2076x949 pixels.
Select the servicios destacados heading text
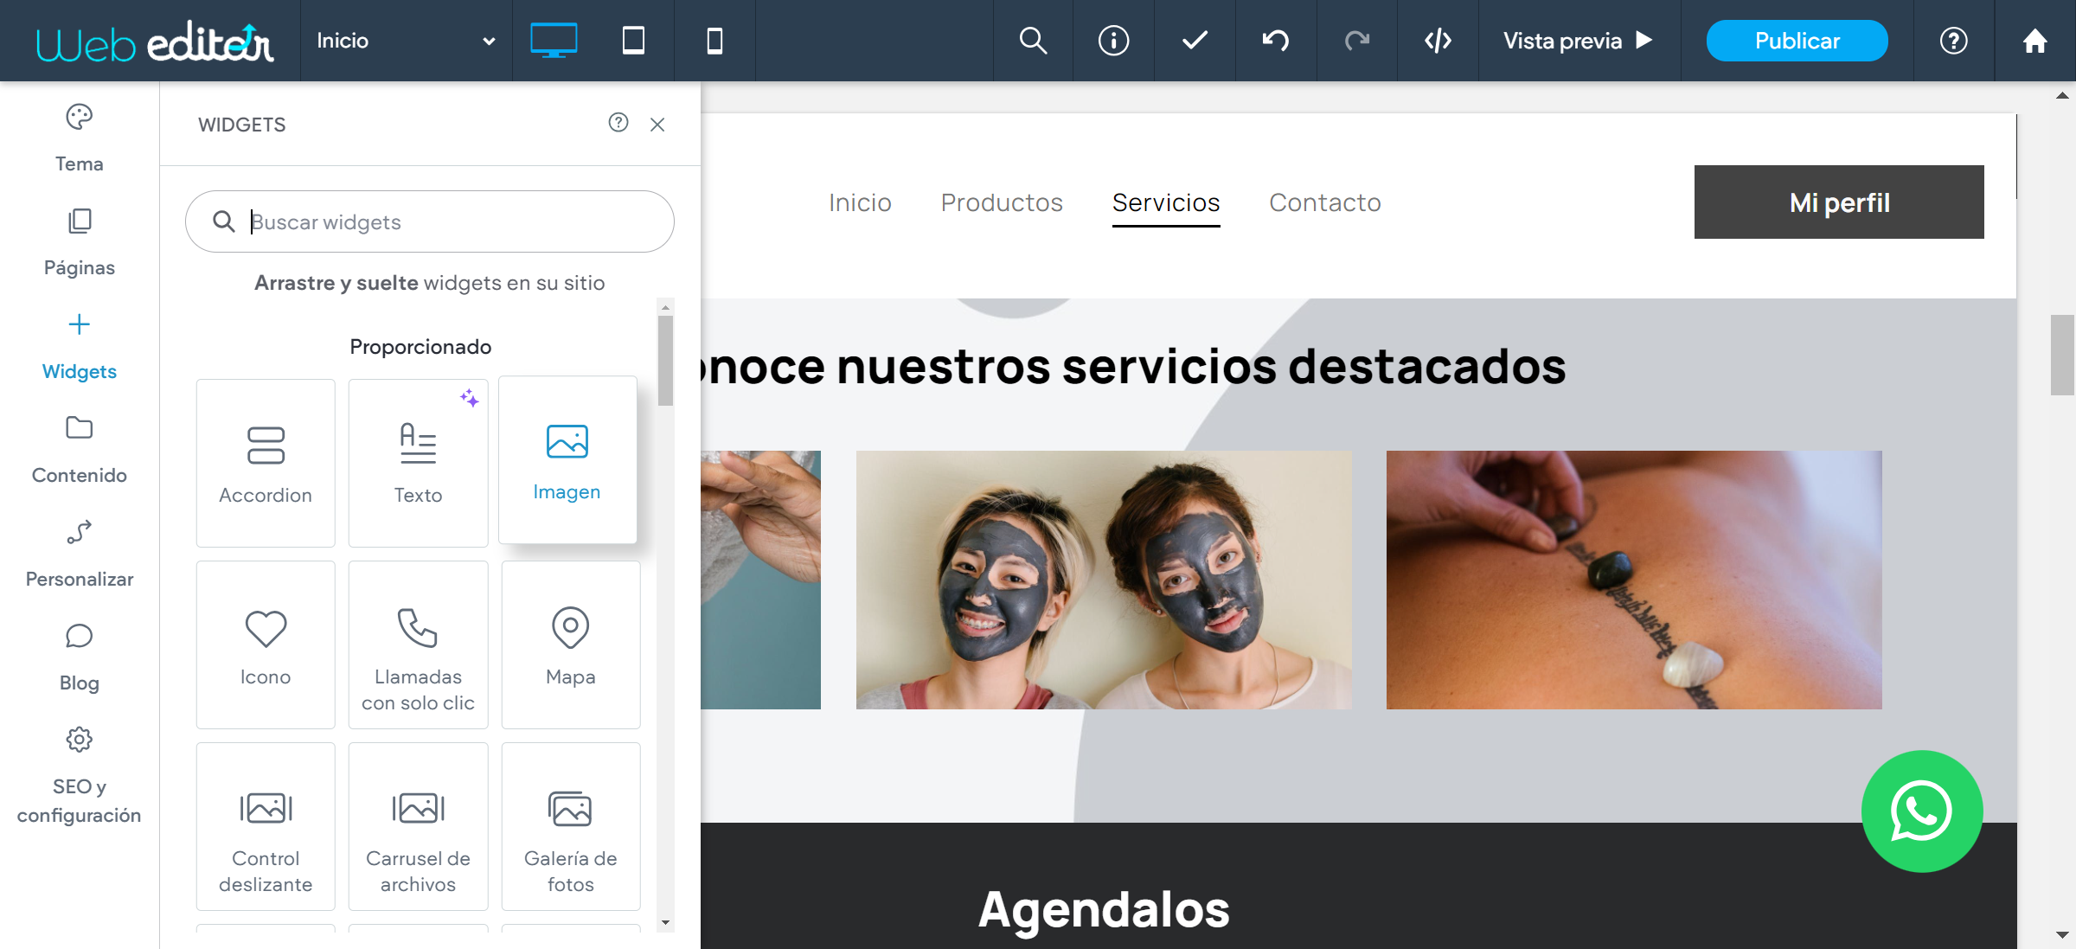(1133, 366)
